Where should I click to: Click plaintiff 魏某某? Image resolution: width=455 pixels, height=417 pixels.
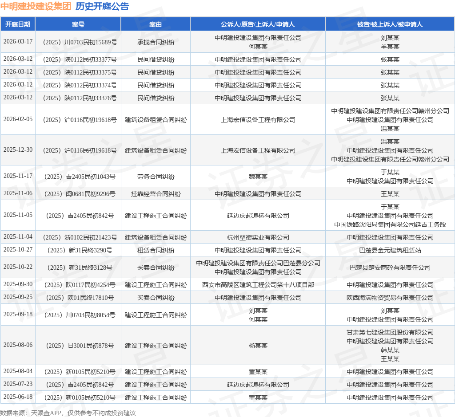coord(258,177)
